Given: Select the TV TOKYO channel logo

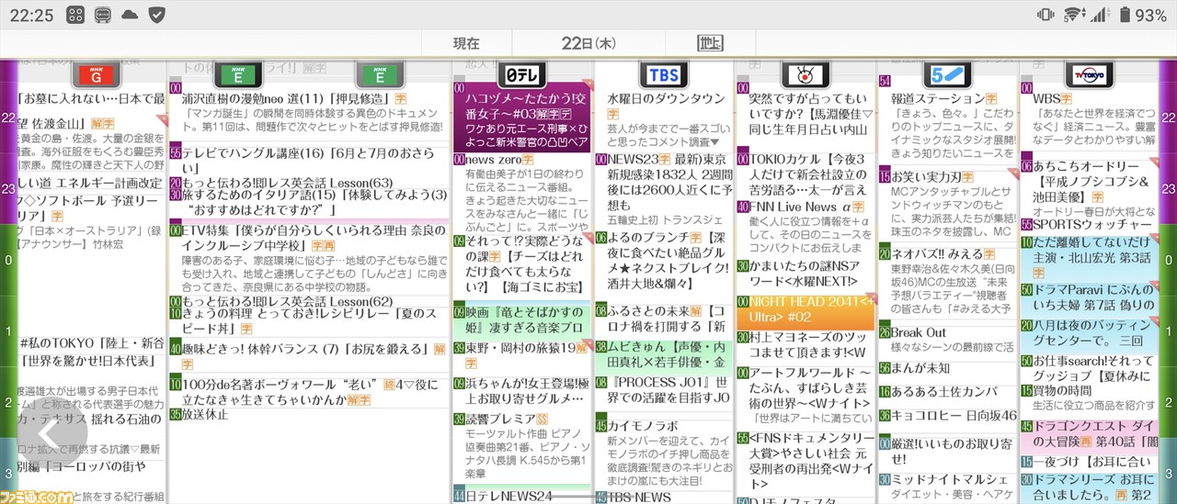Looking at the screenshot, I should 1089,74.
